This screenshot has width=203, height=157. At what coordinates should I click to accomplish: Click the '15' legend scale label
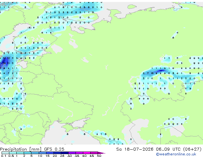(47, 156)
